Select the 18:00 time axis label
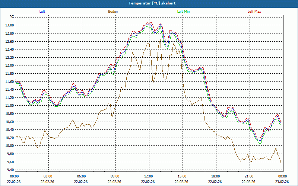 coord(215,176)
